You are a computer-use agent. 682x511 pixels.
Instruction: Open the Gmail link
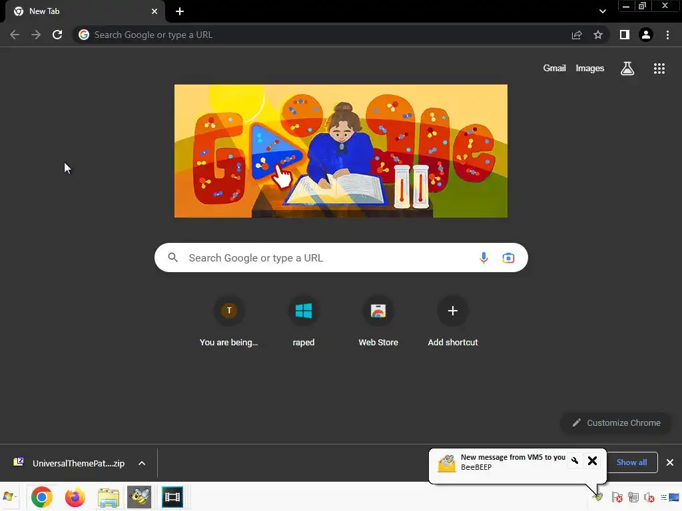(554, 69)
